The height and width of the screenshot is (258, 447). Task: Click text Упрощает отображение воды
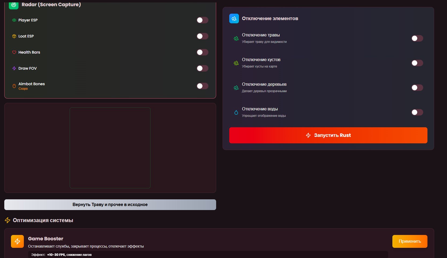coord(264,116)
